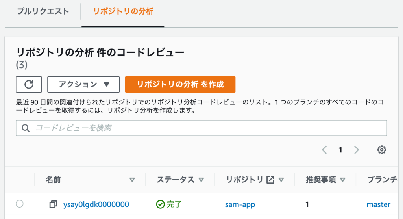The image size is (403, 219).
Task: Click the リポジトリの分析 を作成 button
Action: (180, 84)
